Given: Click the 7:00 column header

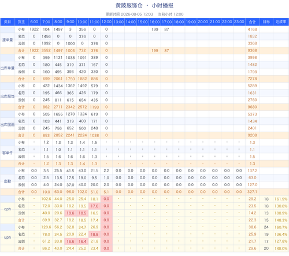Looking at the screenshot, I should [x=46, y=22].
